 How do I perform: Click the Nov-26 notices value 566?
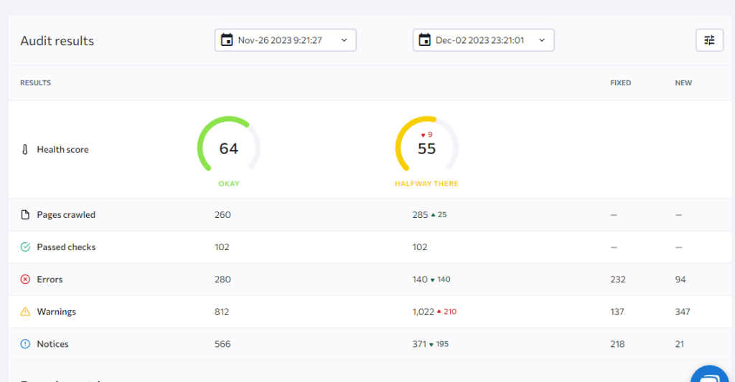[x=223, y=343]
